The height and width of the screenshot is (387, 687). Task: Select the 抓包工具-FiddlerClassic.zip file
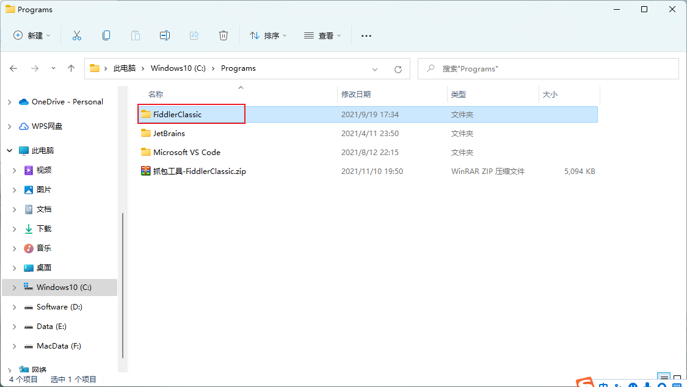pyautogui.click(x=199, y=172)
